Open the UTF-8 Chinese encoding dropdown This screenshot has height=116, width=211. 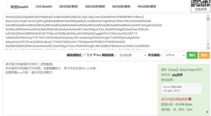[174, 55]
